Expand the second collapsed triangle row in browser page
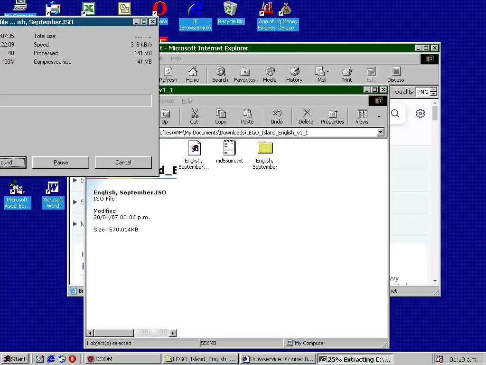 75,202
